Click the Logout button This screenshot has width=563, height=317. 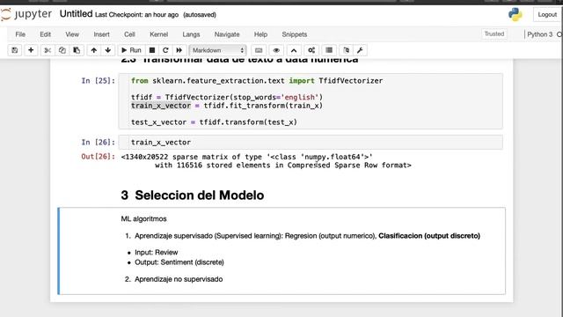[547, 15]
